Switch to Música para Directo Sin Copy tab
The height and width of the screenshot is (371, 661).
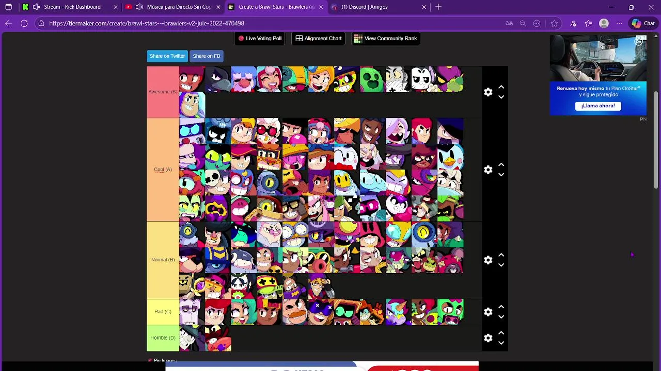pos(173,7)
